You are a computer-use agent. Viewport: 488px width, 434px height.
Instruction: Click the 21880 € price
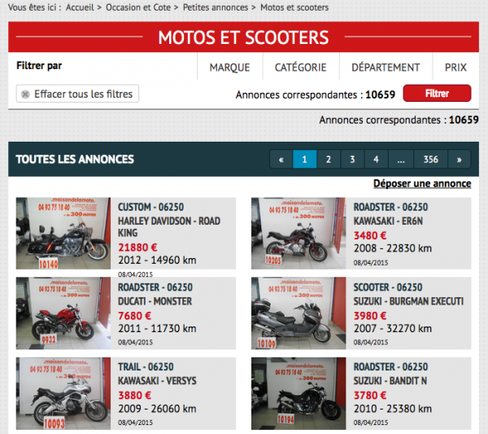(137, 248)
